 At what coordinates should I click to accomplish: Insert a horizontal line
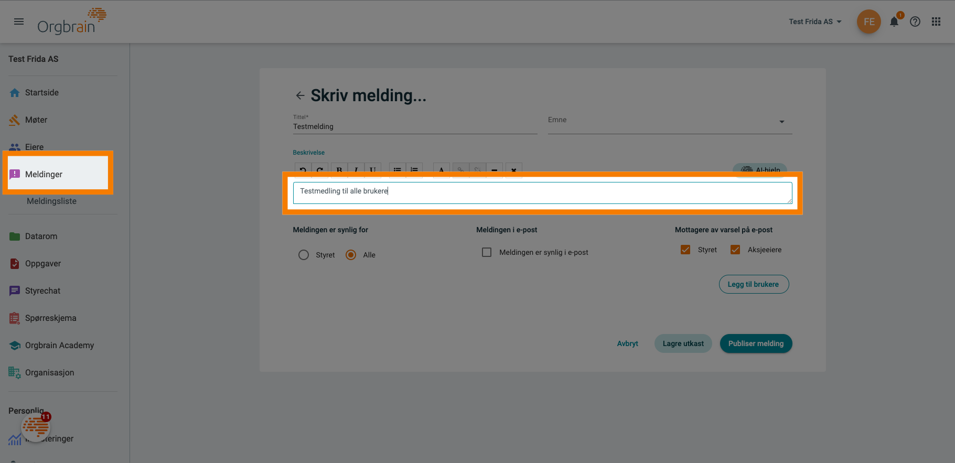(494, 170)
